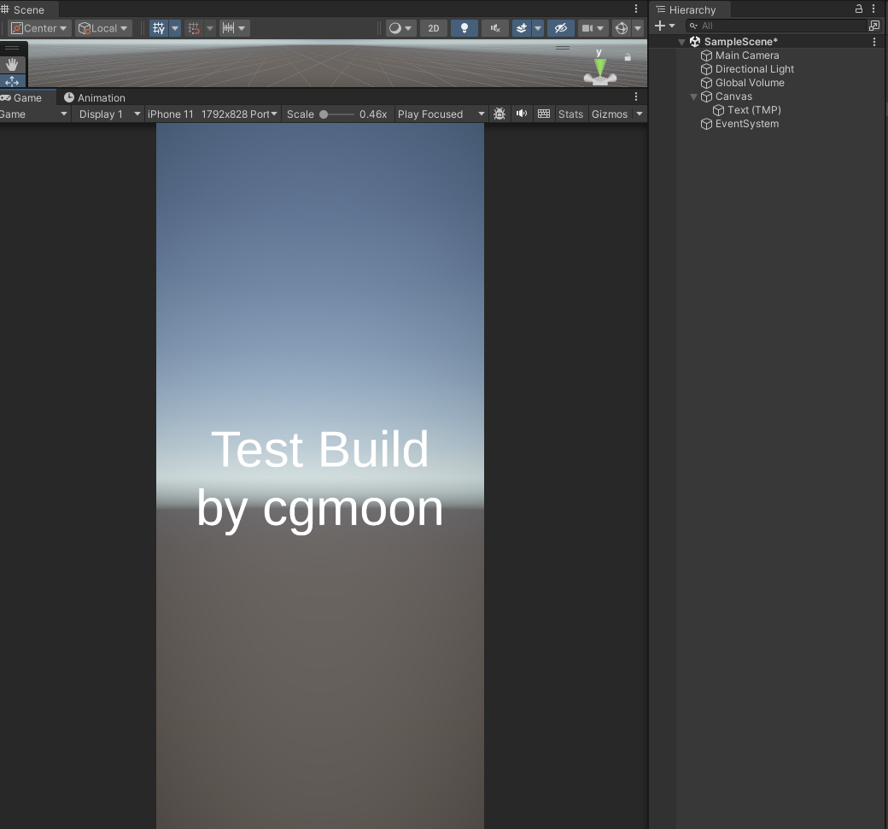The image size is (888, 829).
Task: Open the iPhone 11 resolution dropdown
Action: (x=213, y=114)
